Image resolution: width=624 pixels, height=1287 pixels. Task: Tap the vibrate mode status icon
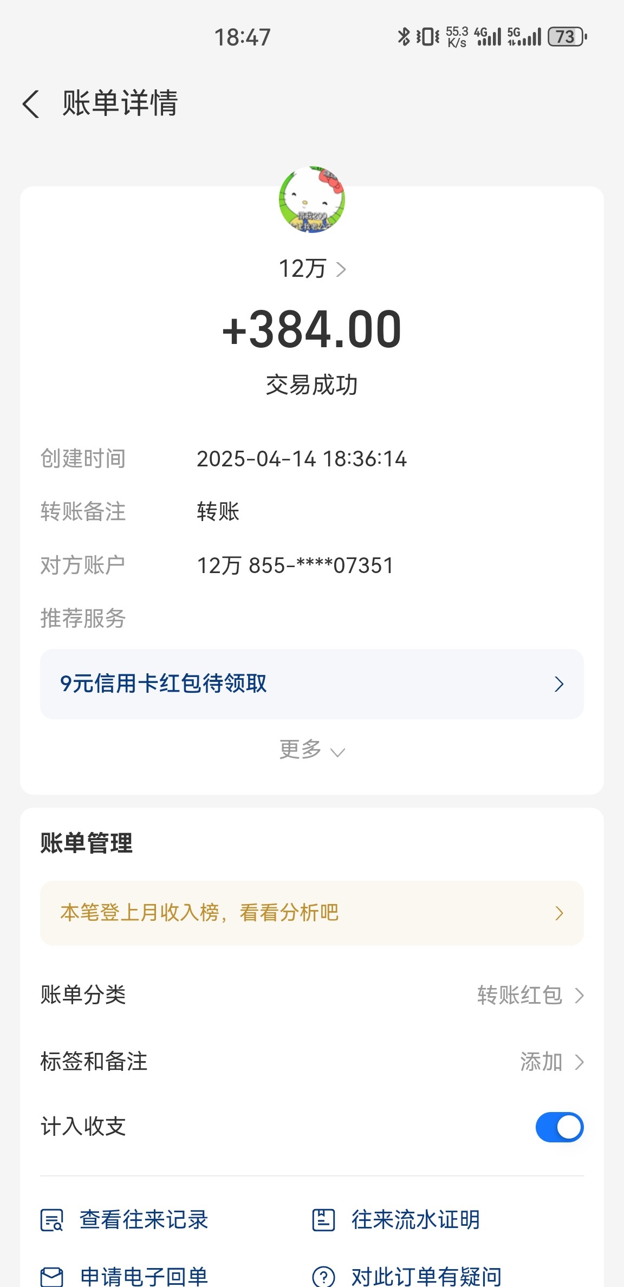428,37
